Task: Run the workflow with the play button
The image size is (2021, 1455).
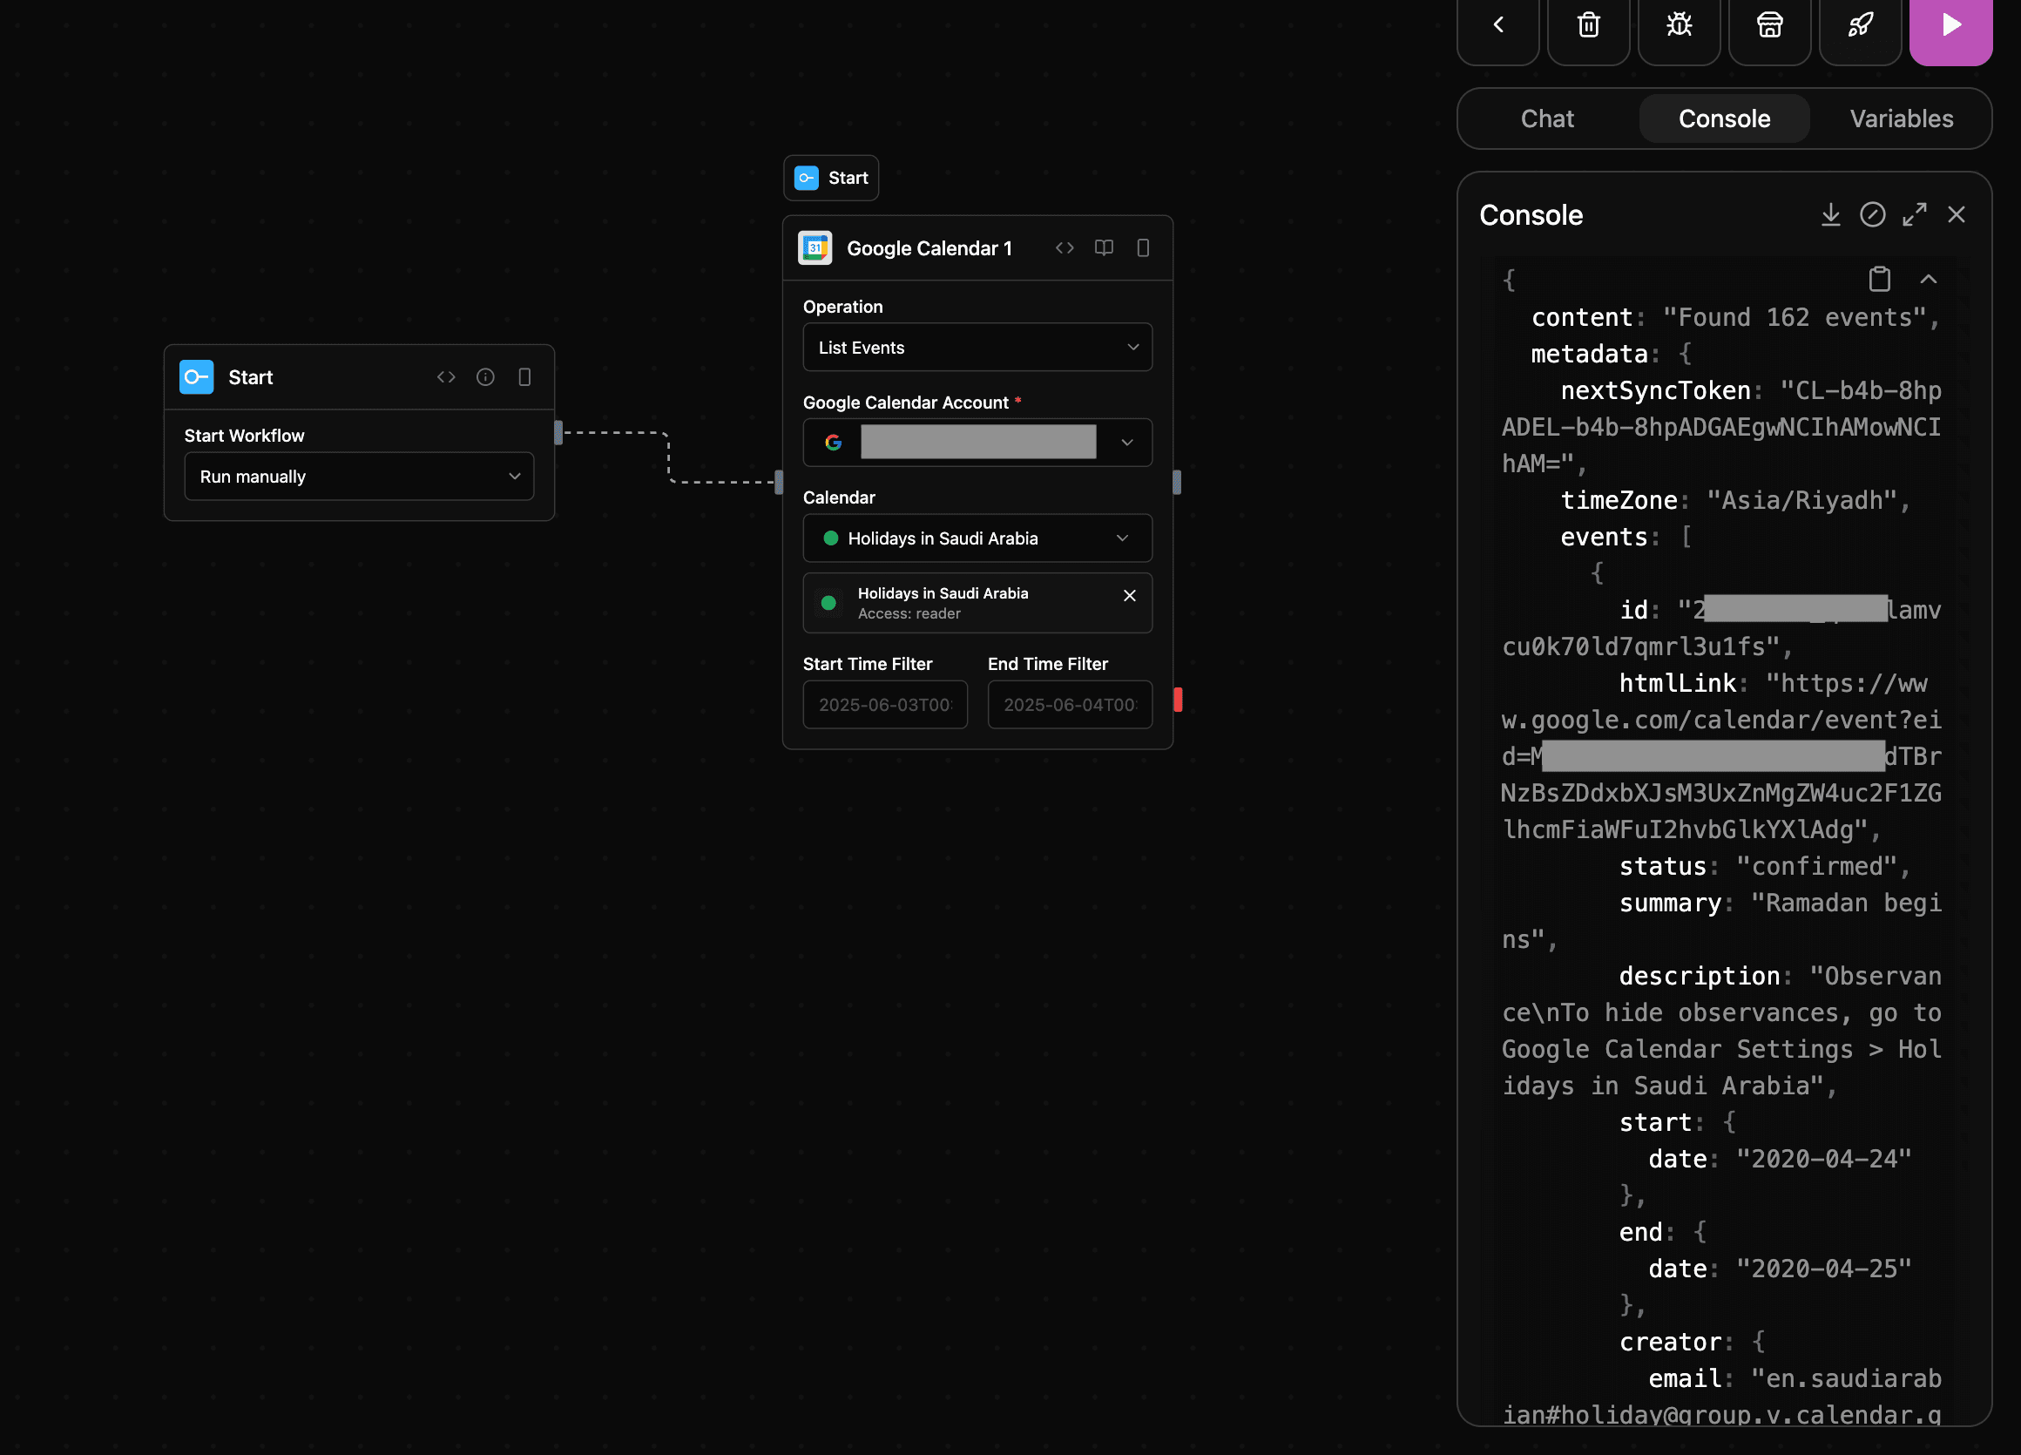Action: click(x=1950, y=25)
